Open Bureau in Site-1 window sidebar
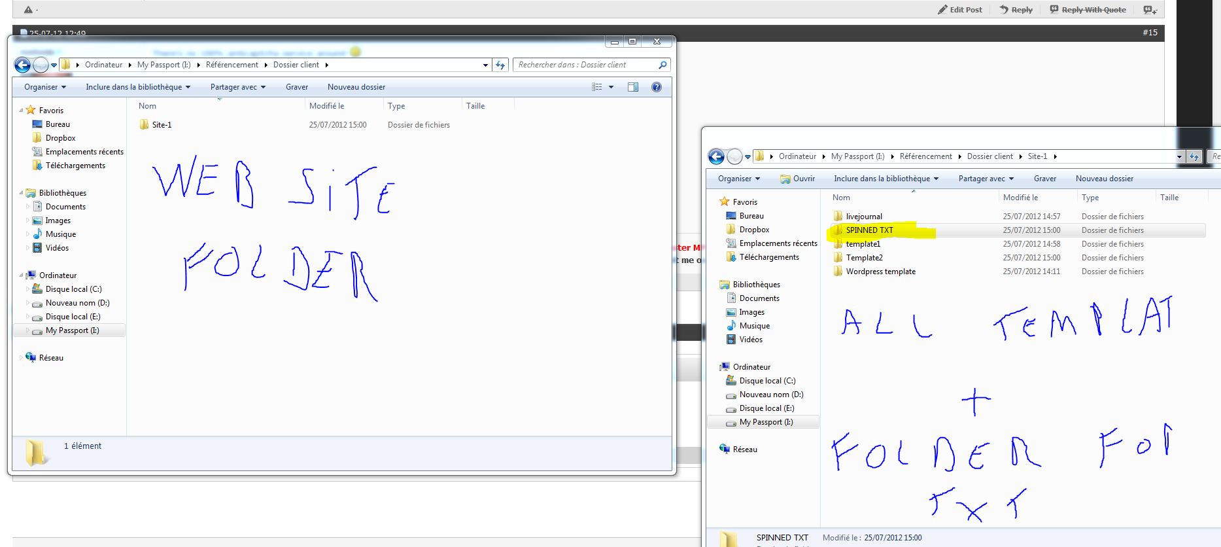 tap(745, 216)
